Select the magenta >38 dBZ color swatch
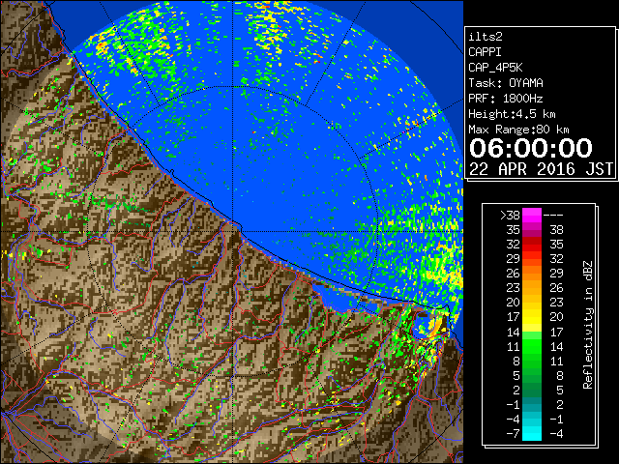619x464 pixels. (532, 216)
